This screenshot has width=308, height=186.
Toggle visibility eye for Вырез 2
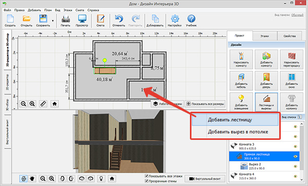(x=296, y=166)
